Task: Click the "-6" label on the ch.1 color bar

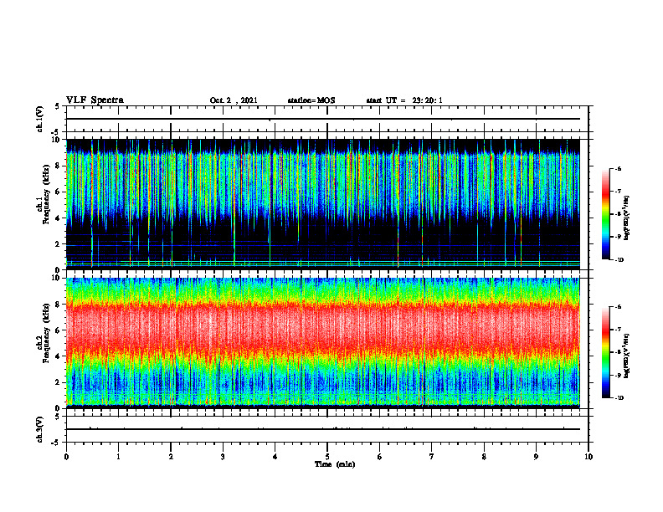Action: [617, 168]
